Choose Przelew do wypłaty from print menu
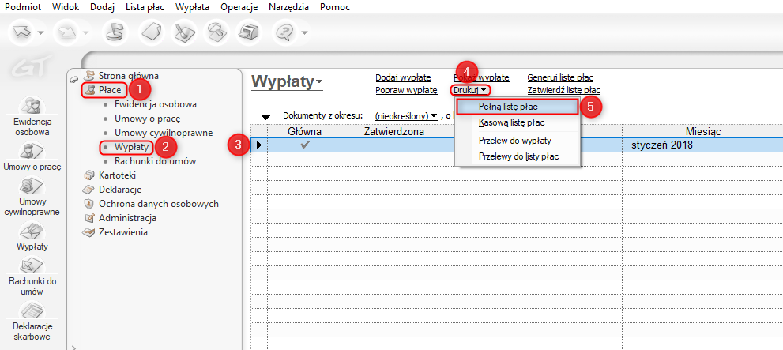783x350 pixels. click(518, 141)
